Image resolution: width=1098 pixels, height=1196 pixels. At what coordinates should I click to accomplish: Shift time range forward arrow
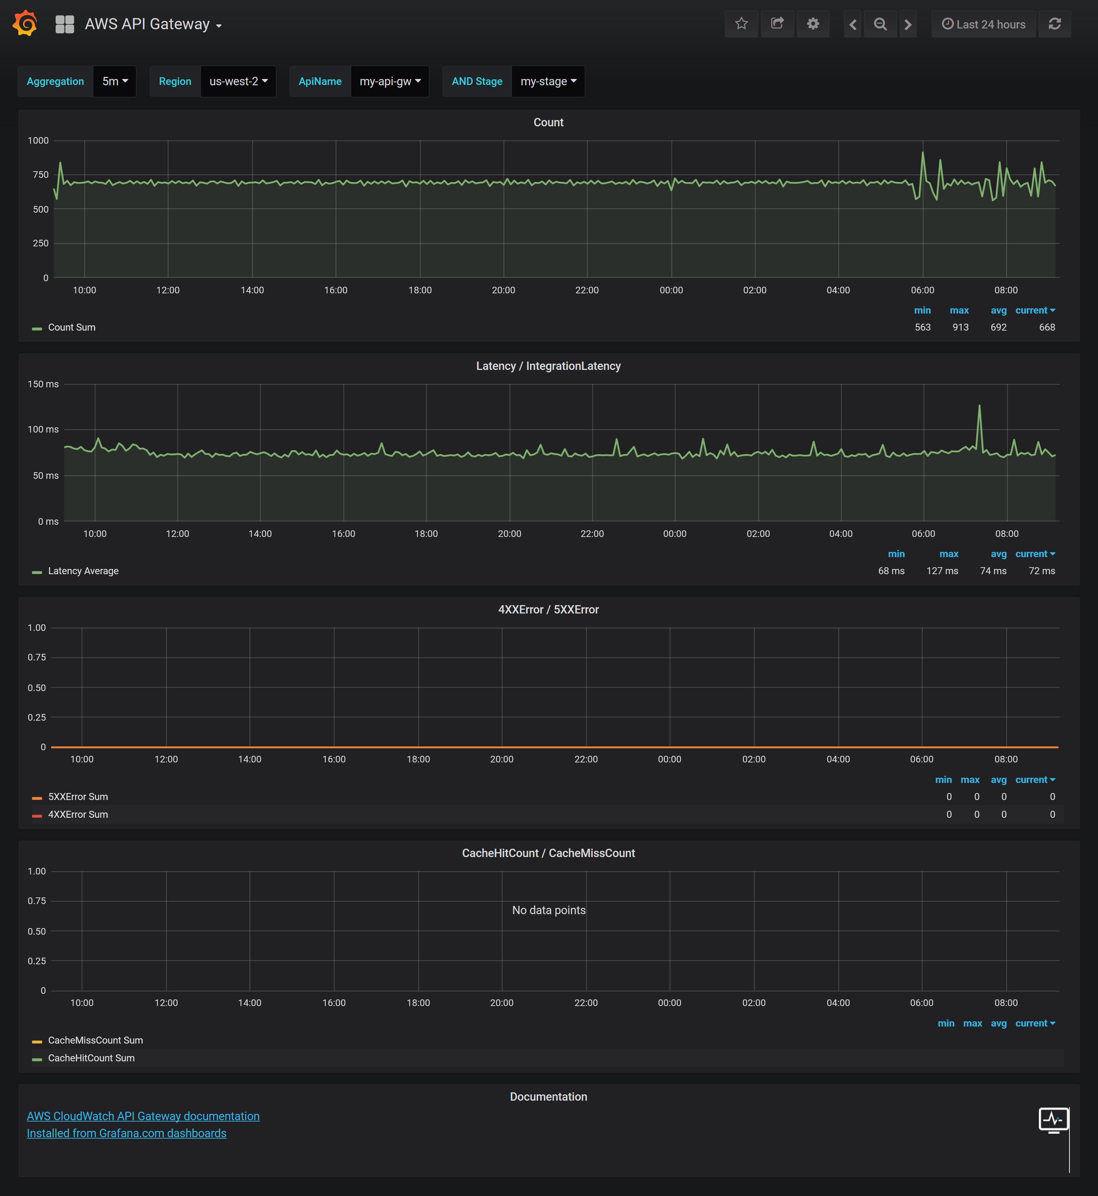(908, 24)
